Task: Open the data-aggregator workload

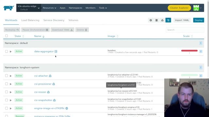Action: pos(44,51)
